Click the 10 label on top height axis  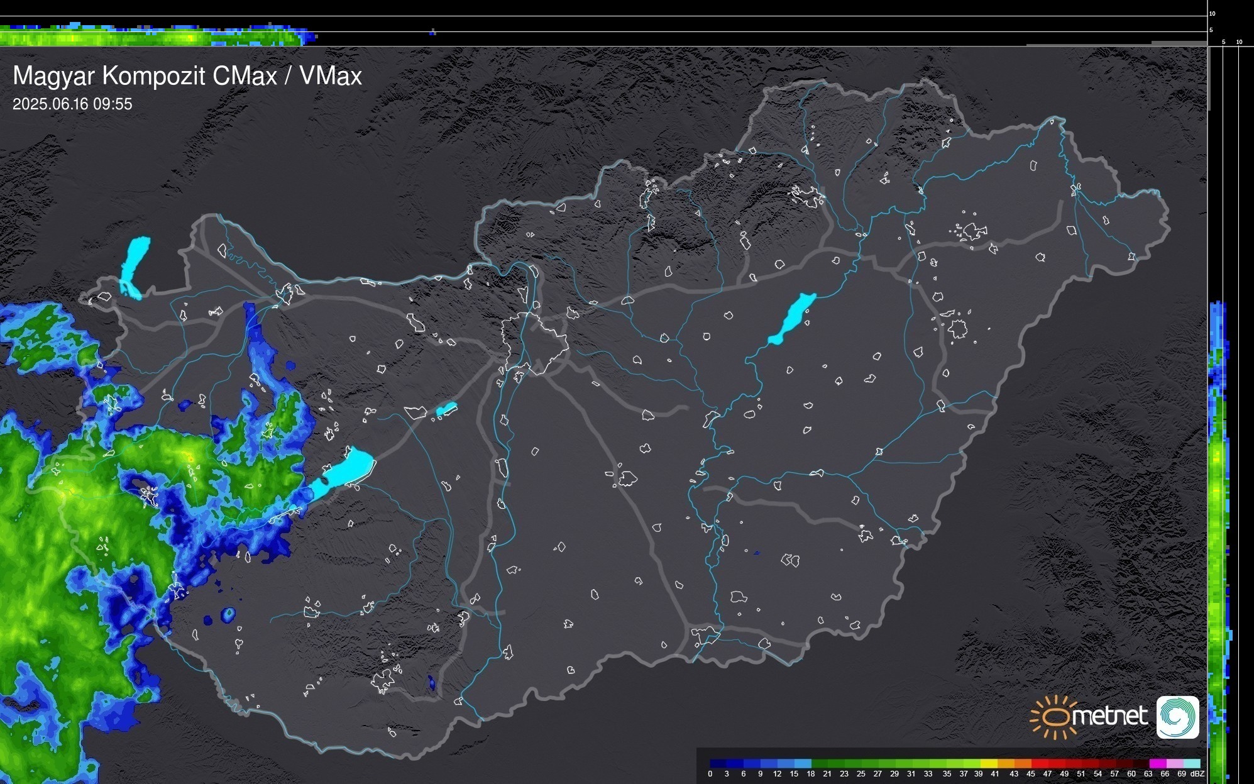point(1213,13)
